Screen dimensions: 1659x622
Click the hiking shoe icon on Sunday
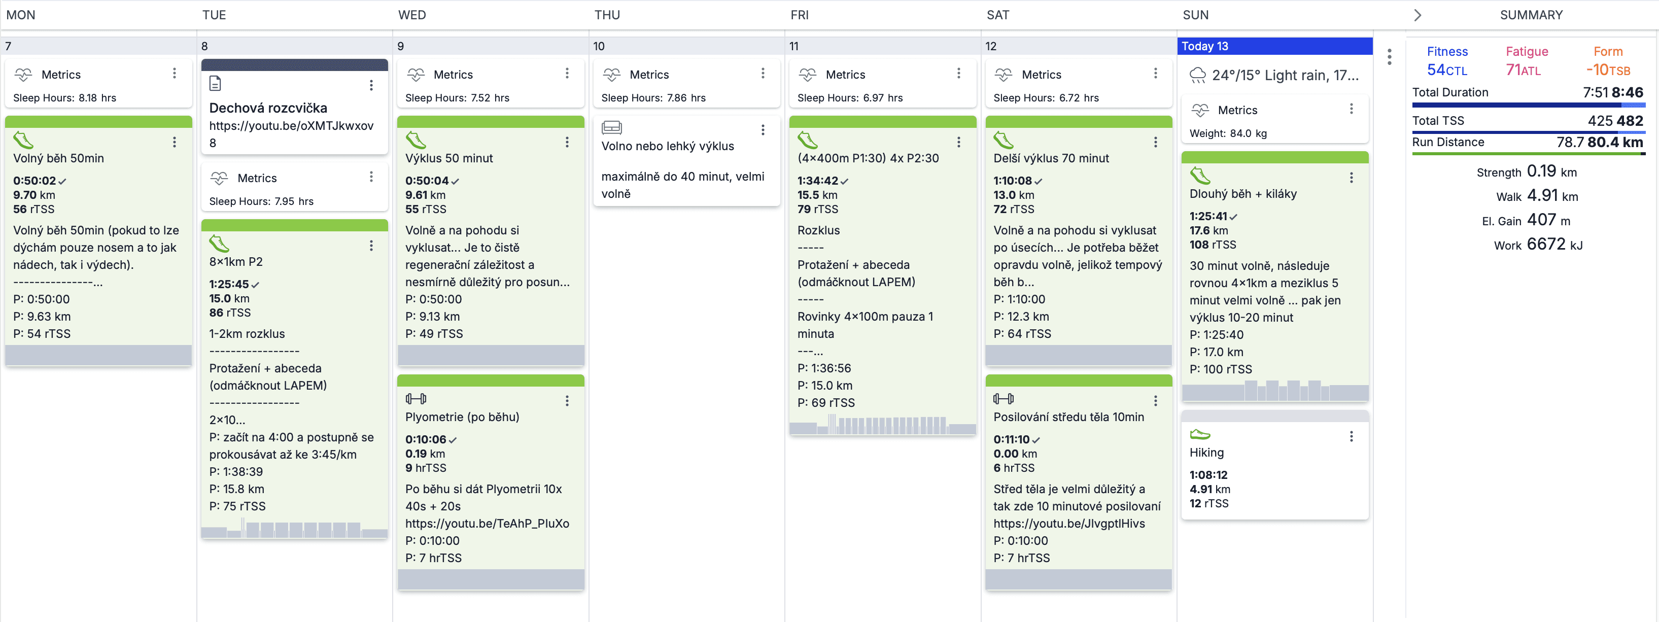[1200, 435]
